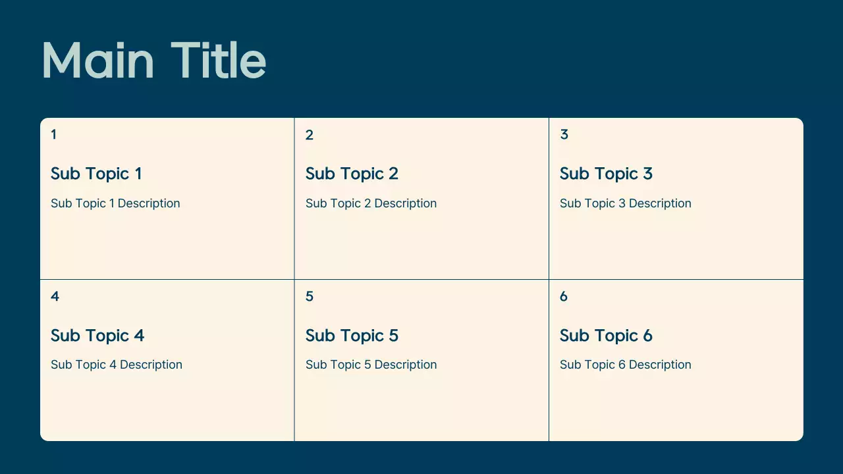The height and width of the screenshot is (474, 843).
Task: Click the Main Title heading
Action: [x=153, y=61]
